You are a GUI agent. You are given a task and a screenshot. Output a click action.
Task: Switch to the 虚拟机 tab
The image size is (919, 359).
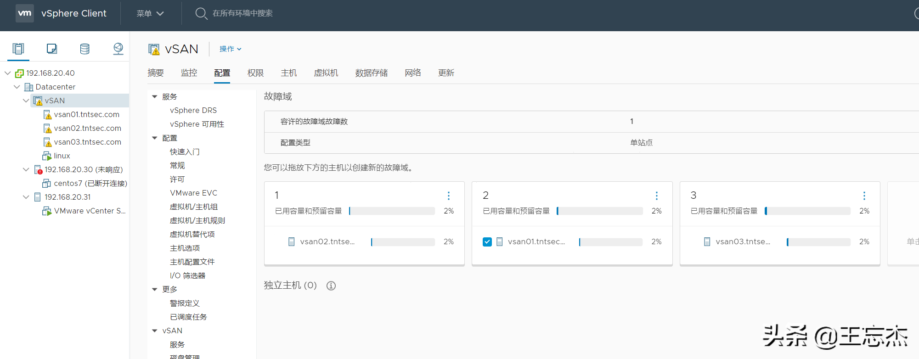[326, 73]
